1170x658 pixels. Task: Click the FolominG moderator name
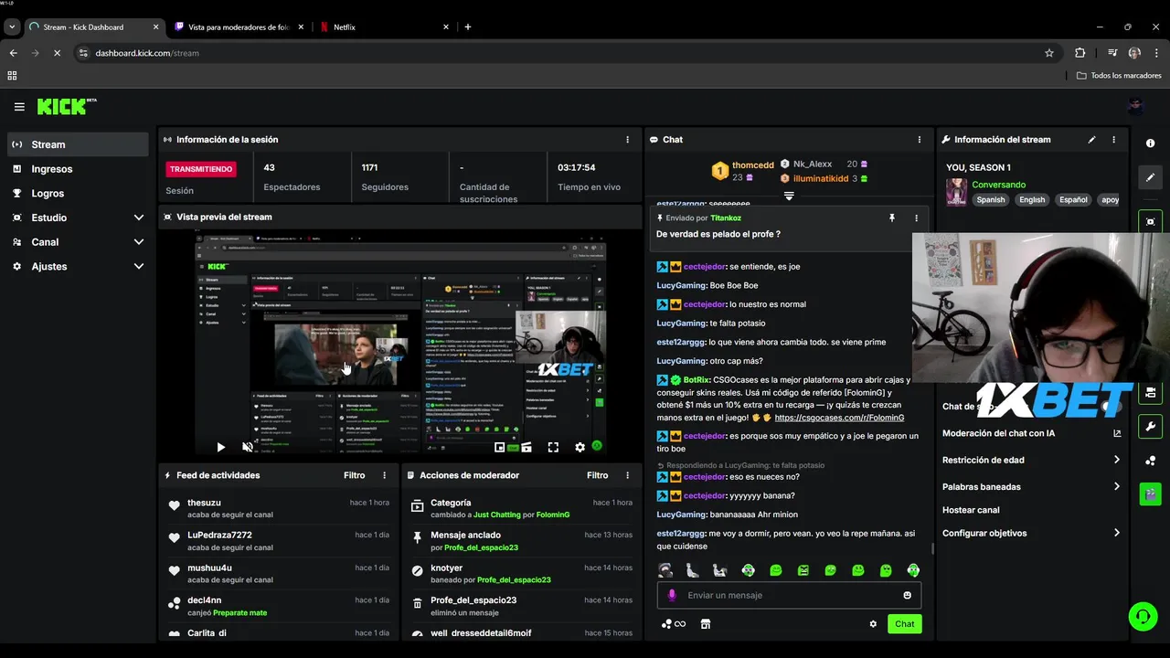point(552,515)
